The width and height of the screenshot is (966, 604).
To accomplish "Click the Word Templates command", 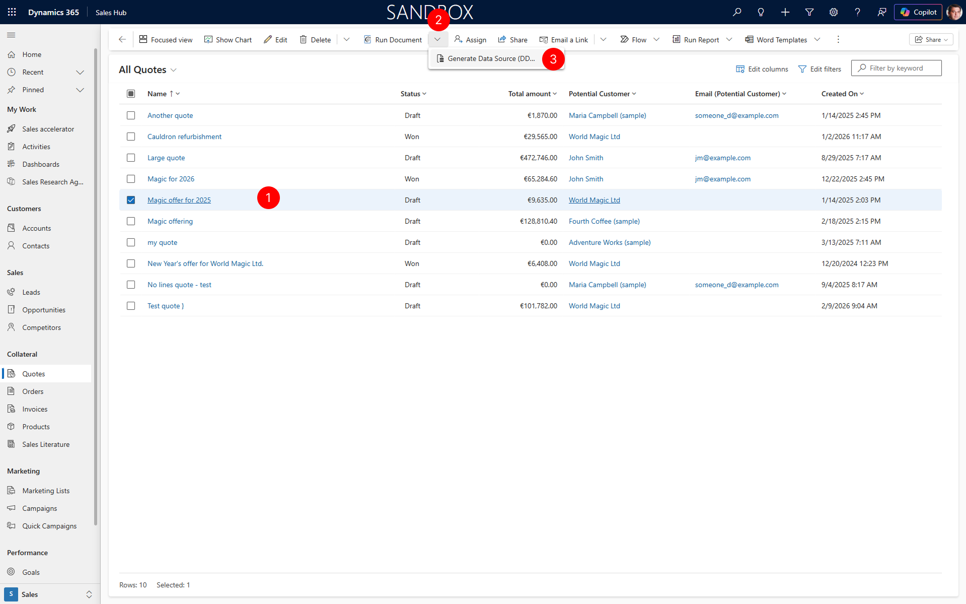I will (x=776, y=39).
